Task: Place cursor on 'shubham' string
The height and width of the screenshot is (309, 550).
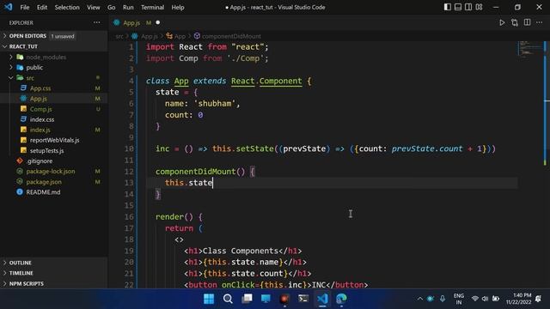Action: 215,103
